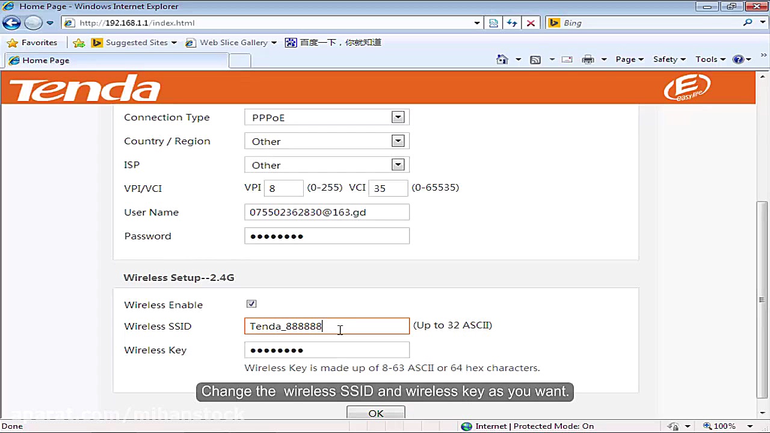The height and width of the screenshot is (433, 770).
Task: Click the VCI value field
Action: tap(388, 188)
